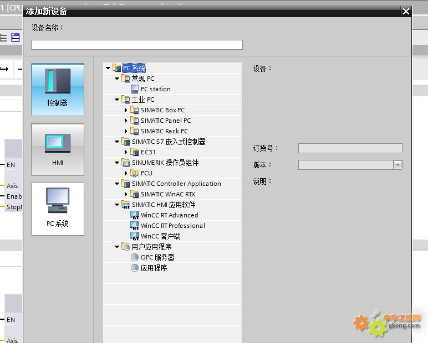
Task: Collapse the 用户应用程序 tree node
Action: coord(117,247)
